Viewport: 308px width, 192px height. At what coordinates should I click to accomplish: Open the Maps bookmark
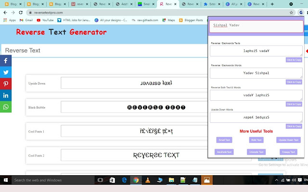tap(168, 20)
